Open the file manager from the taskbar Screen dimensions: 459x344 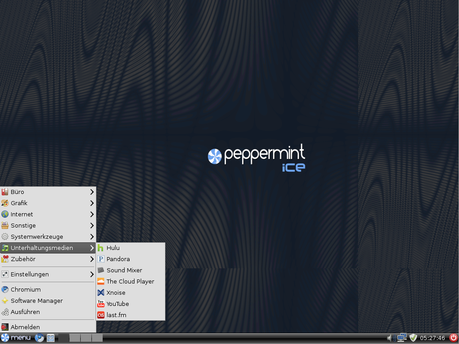click(50, 338)
